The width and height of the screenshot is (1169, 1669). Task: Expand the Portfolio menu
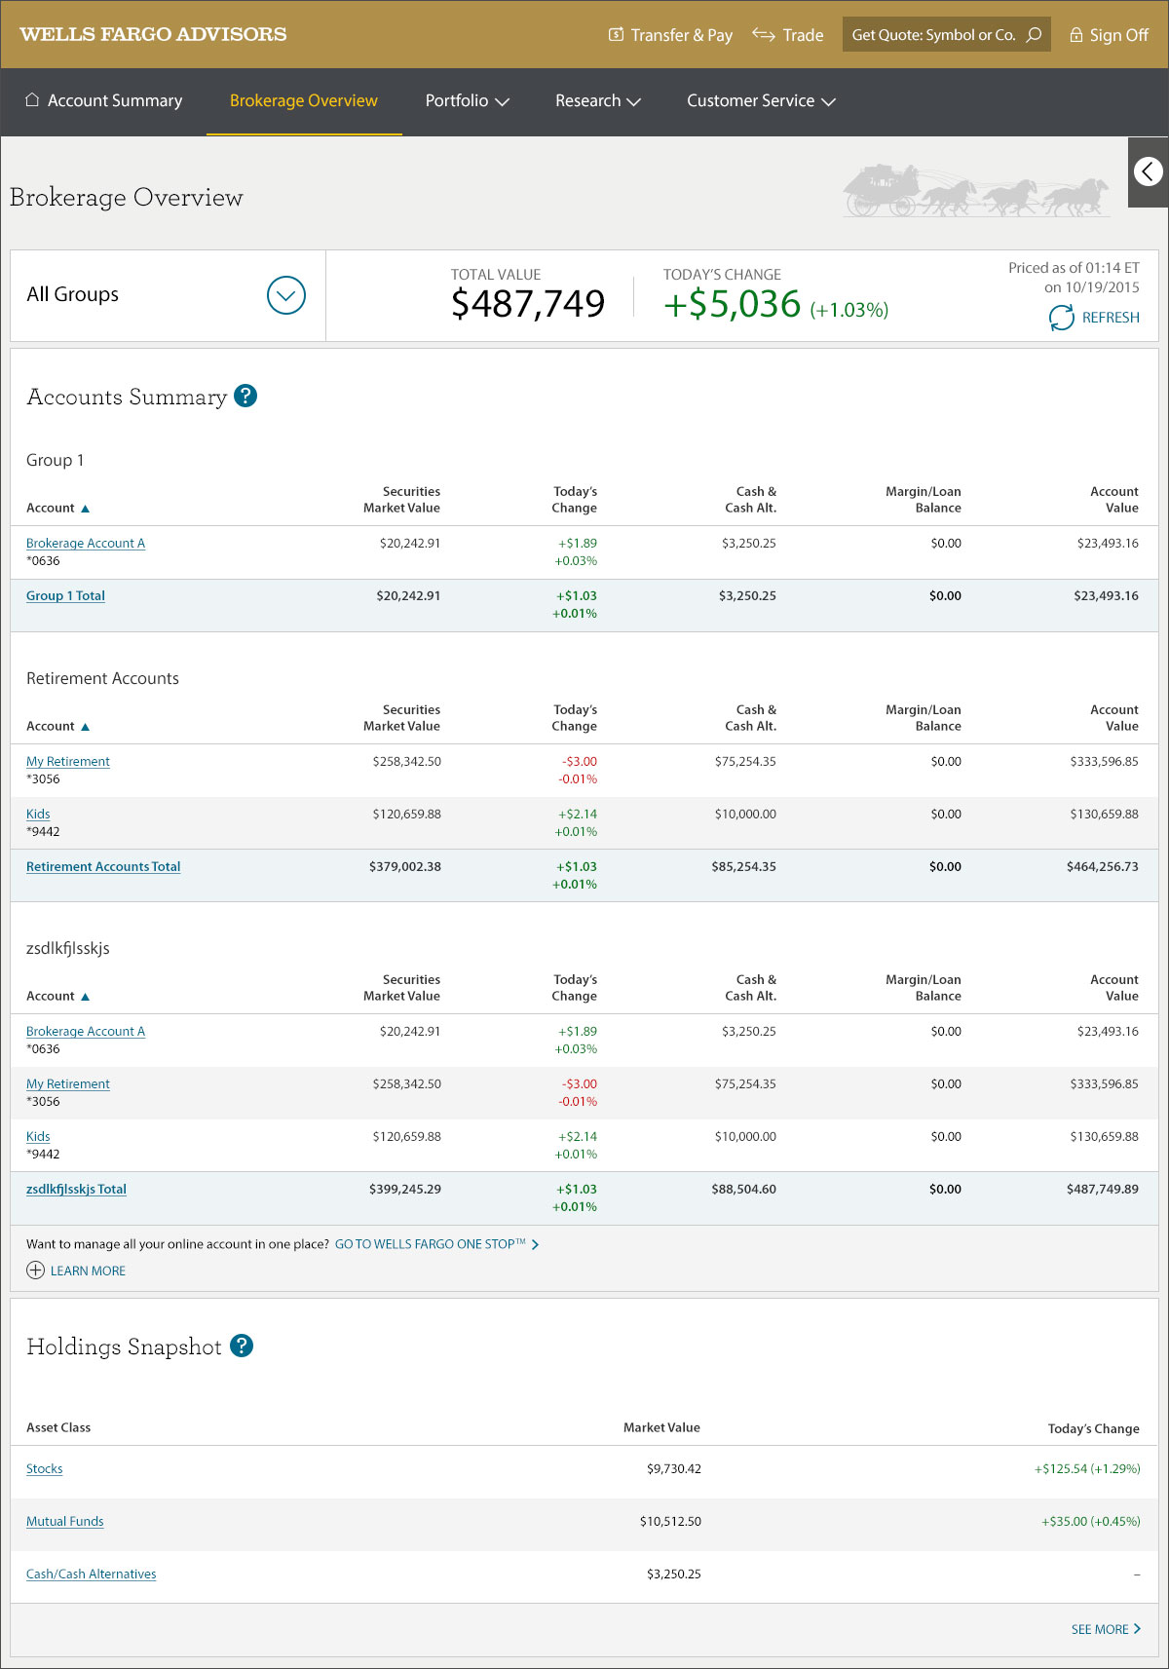[x=467, y=100]
